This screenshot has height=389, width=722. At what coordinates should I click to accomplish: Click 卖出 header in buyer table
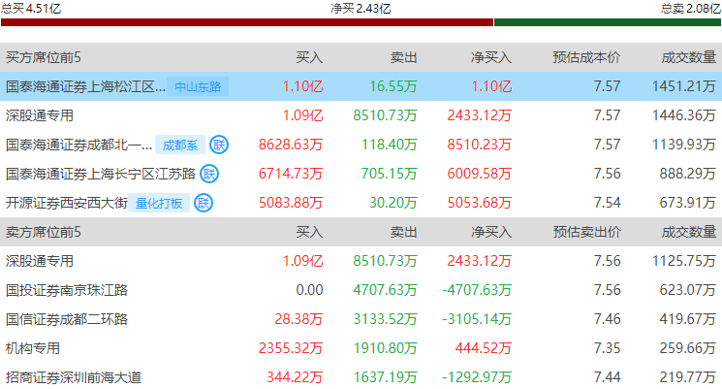click(404, 57)
